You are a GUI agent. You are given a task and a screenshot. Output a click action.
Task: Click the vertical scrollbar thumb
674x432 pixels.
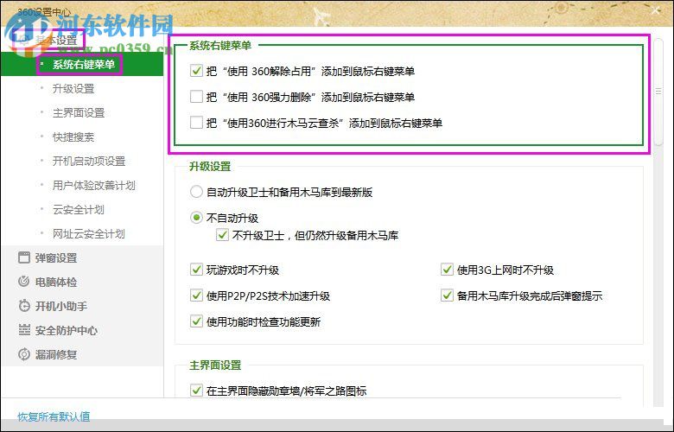pyautogui.click(x=658, y=91)
